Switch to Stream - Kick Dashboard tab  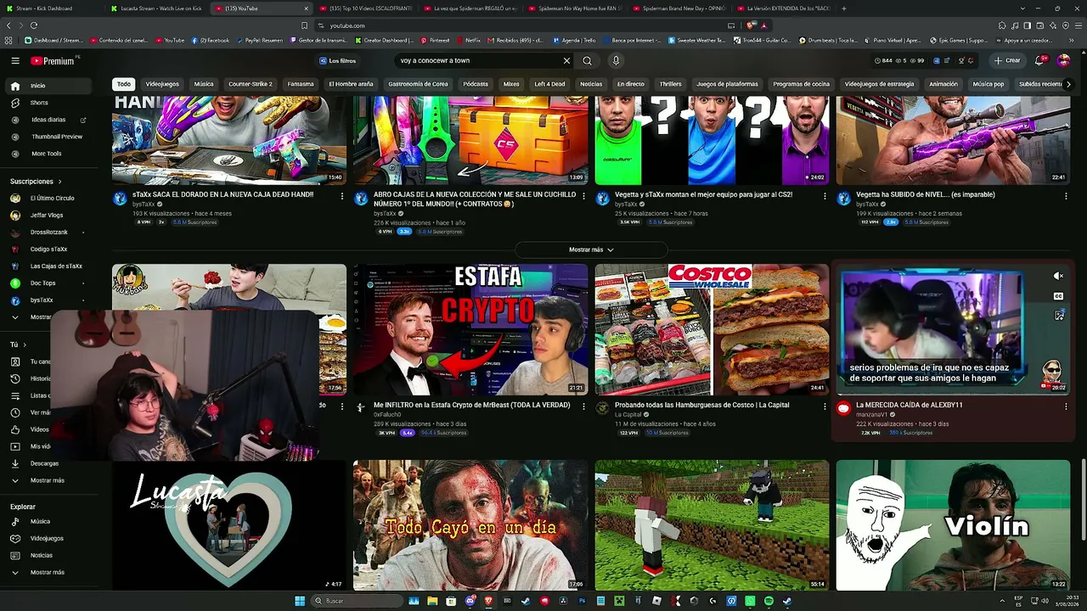(x=51, y=8)
